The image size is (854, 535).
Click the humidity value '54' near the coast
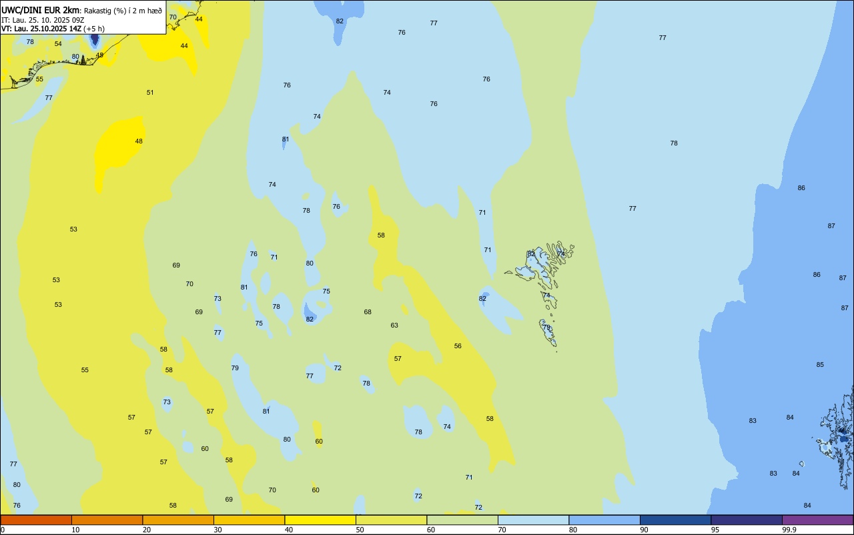pos(58,44)
